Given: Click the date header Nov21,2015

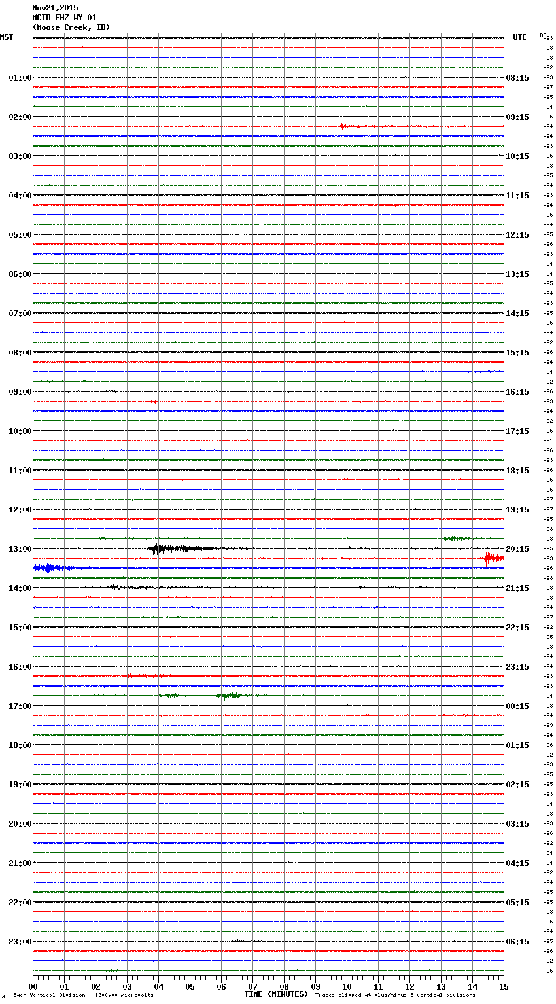Looking at the screenshot, I should tap(55, 8).
